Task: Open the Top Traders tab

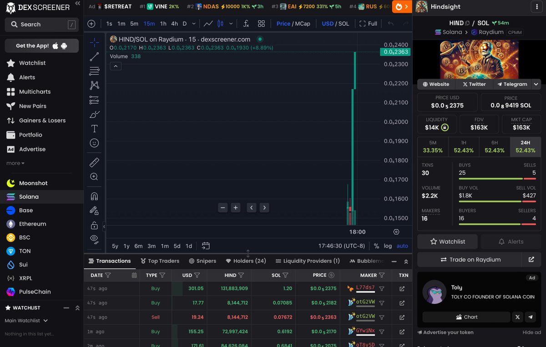Action: pos(160,261)
